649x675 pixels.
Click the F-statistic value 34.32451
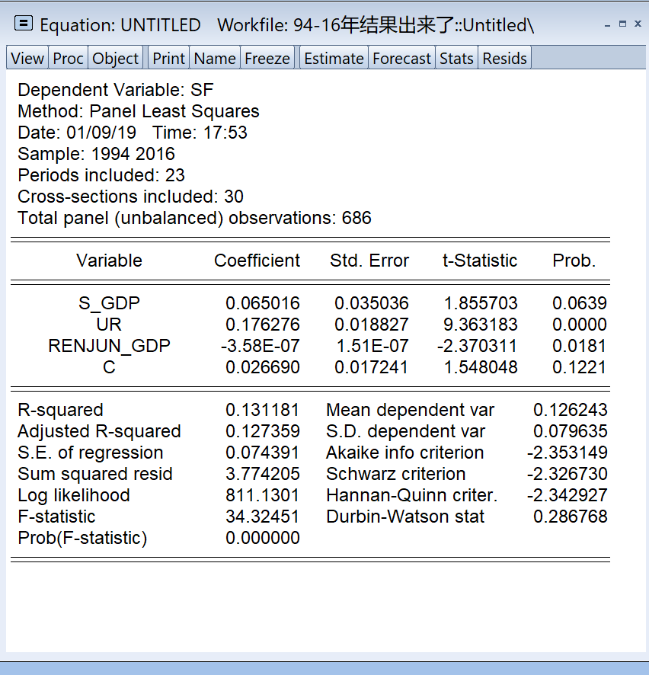(x=263, y=517)
